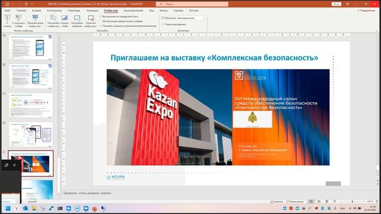Toggle Примечания comments button in status bar
Screen dimensions: 381x214
(295, 202)
